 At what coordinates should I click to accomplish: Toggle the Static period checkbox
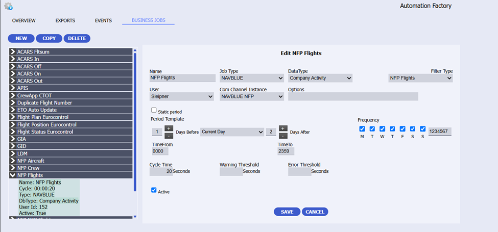(x=154, y=110)
